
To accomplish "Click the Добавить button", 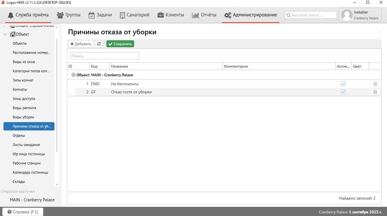I will tap(81, 44).
